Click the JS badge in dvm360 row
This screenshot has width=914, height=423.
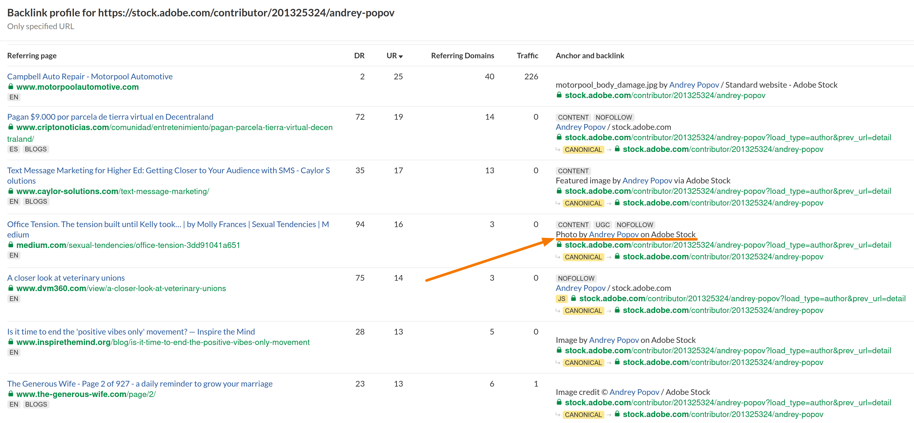click(561, 299)
